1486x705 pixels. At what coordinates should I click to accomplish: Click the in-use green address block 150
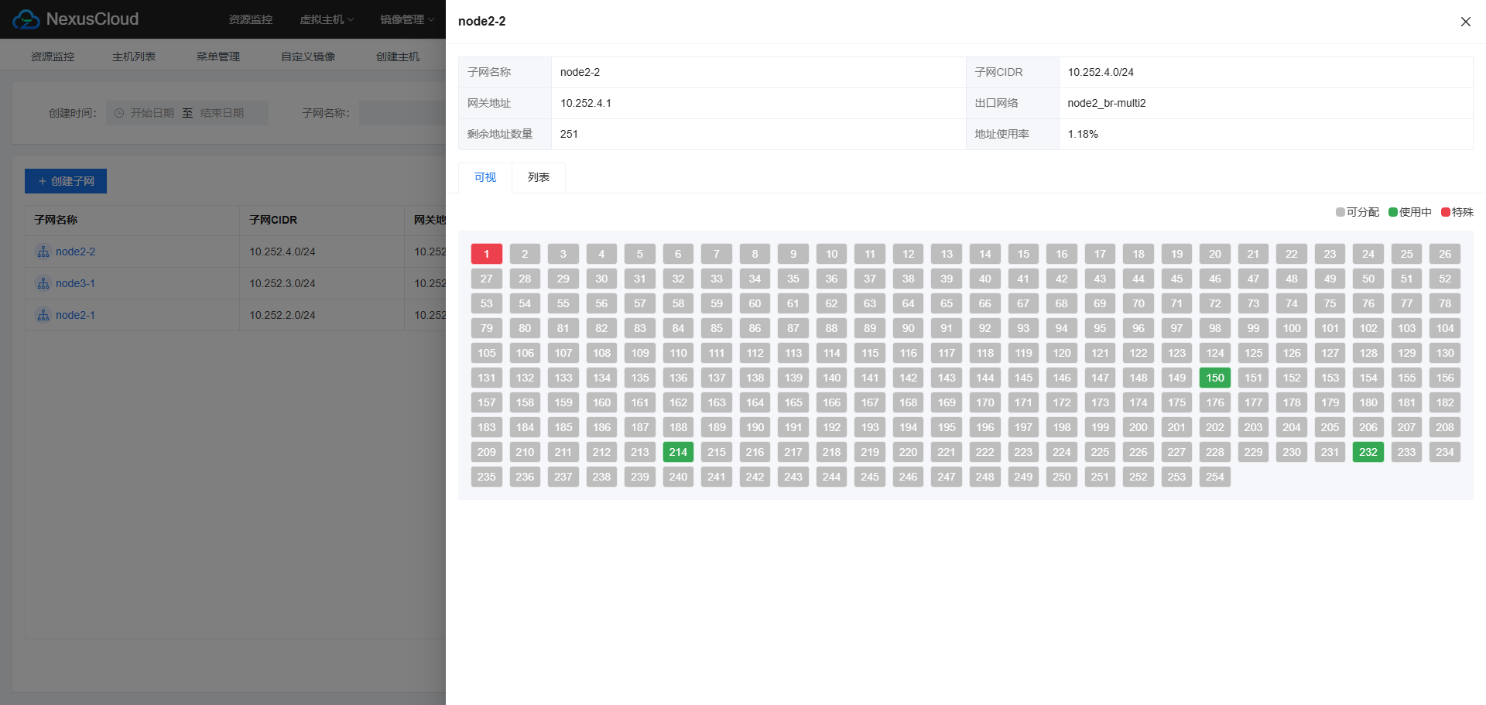pyautogui.click(x=1215, y=378)
